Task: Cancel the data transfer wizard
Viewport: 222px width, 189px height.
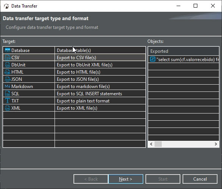Action: tap(200, 179)
